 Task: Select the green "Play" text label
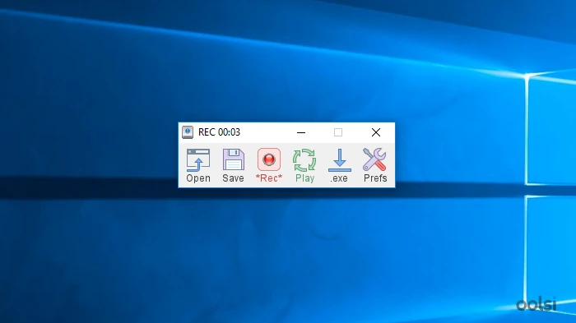point(305,178)
